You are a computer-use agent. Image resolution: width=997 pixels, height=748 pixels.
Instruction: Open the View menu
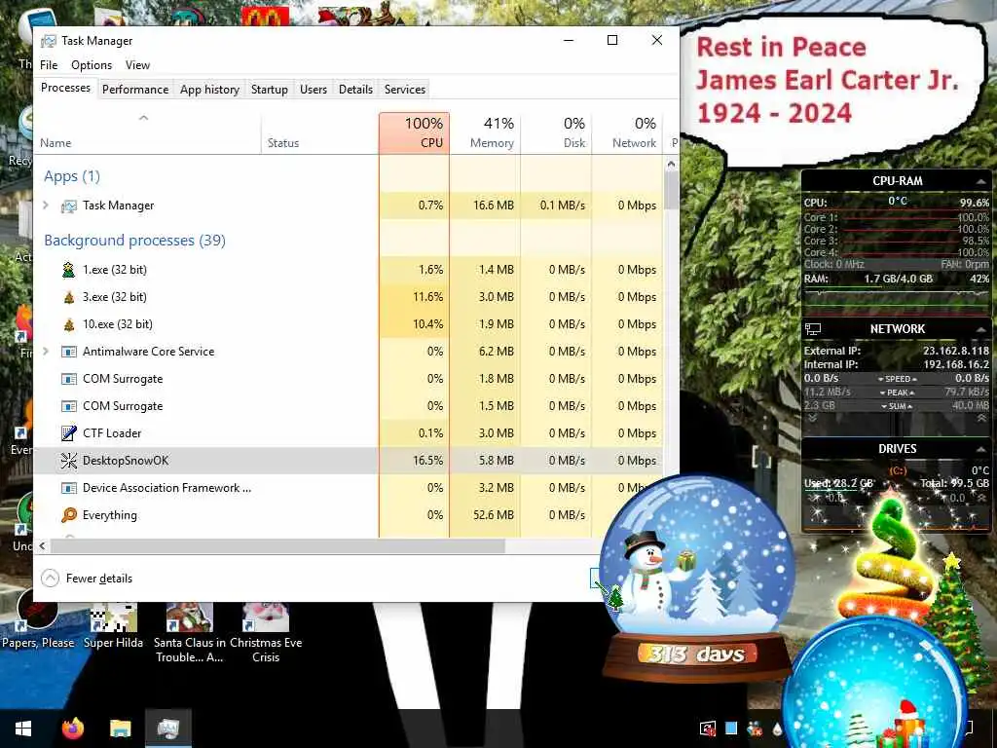(137, 65)
